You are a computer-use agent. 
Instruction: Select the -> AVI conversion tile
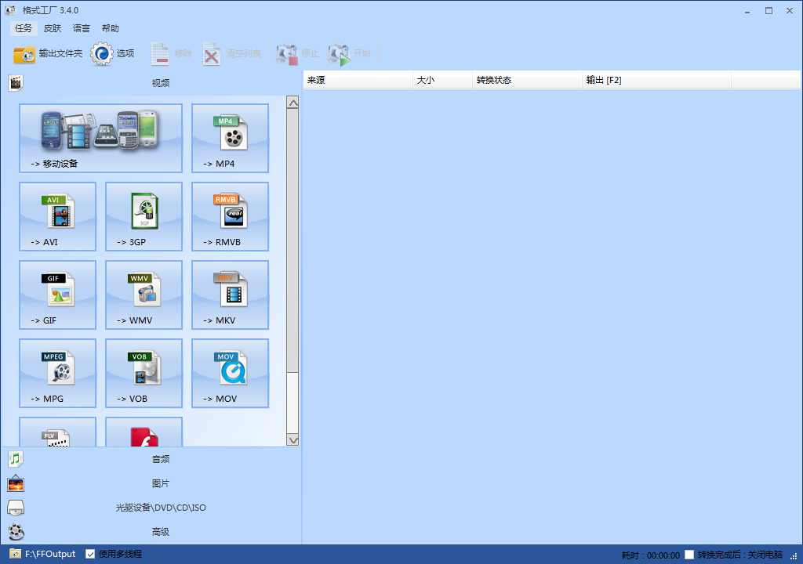pyautogui.click(x=57, y=216)
